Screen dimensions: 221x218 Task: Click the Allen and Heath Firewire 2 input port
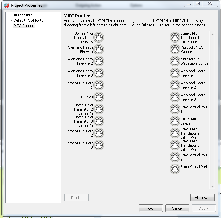[x=99, y=61]
